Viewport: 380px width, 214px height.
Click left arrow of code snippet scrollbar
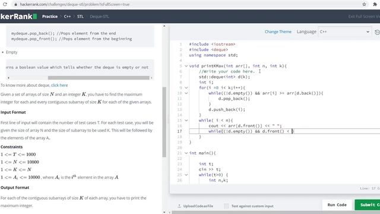coord(8,78)
